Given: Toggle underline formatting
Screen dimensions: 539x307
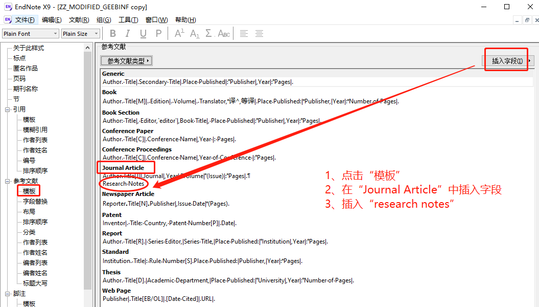Looking at the screenshot, I should (143, 33).
